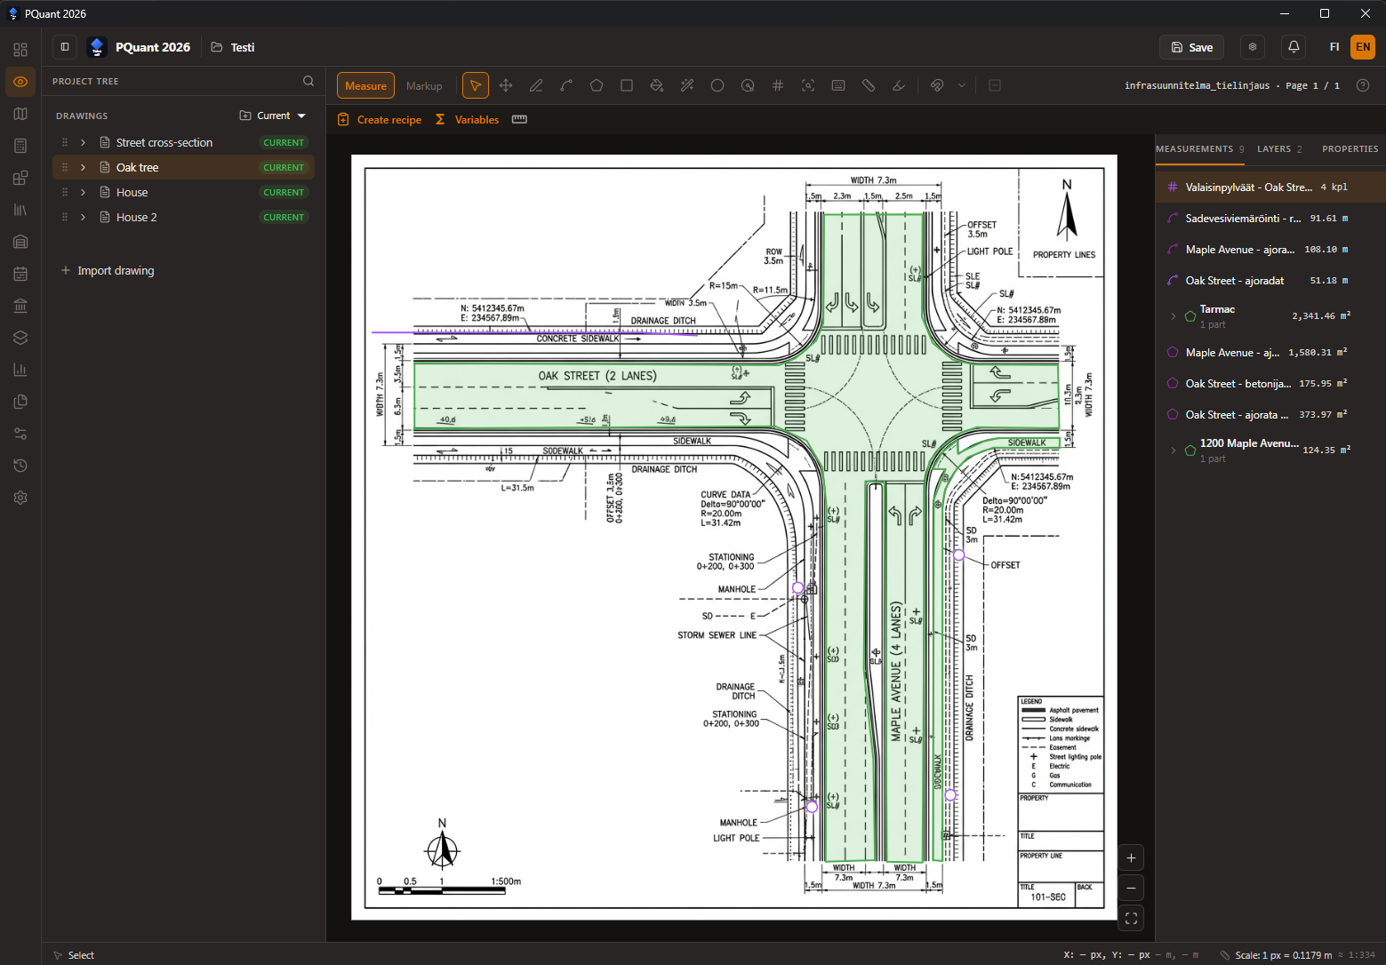1386x965 pixels.
Task: Click the drag handle of House row
Action: [x=65, y=192]
